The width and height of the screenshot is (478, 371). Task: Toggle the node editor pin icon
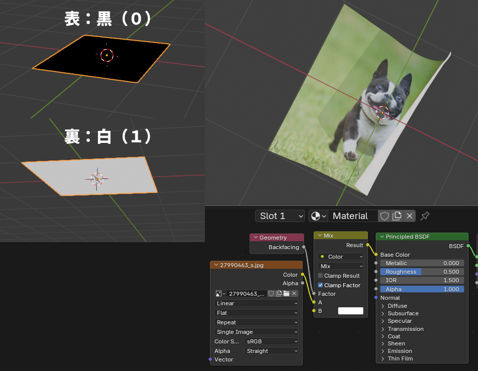[425, 216]
